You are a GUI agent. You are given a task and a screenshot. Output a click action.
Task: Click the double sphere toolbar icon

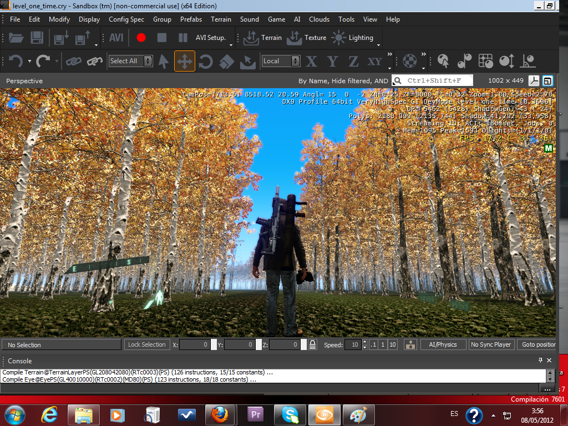tap(464, 61)
